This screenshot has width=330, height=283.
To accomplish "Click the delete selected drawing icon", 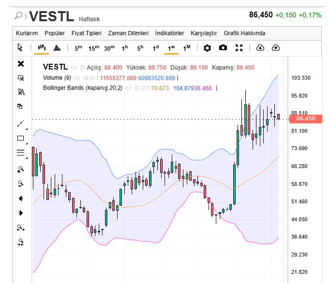I will click(21, 78).
